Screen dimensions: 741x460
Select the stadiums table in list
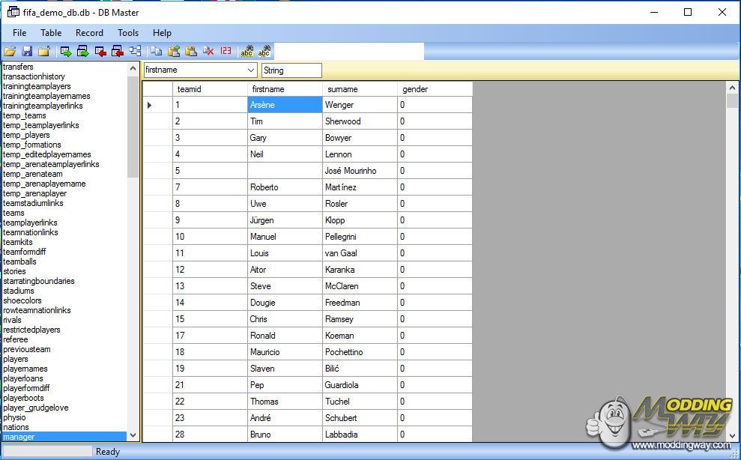(19, 291)
